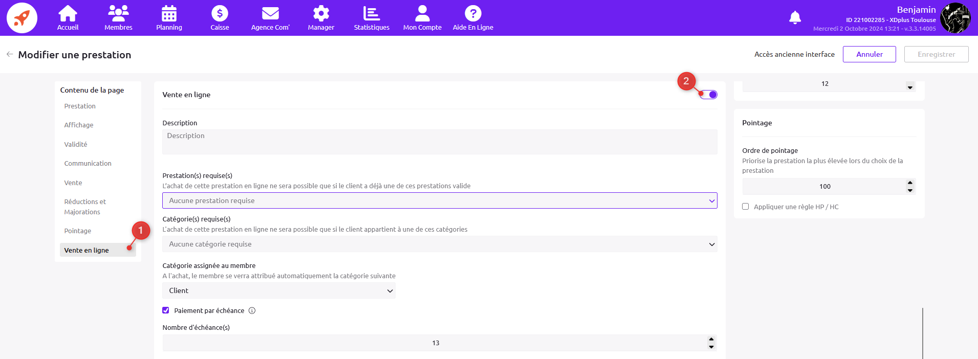This screenshot has height=359, width=978.
Task: Enable Appliquer une règle HP / HC
Action: coord(746,207)
